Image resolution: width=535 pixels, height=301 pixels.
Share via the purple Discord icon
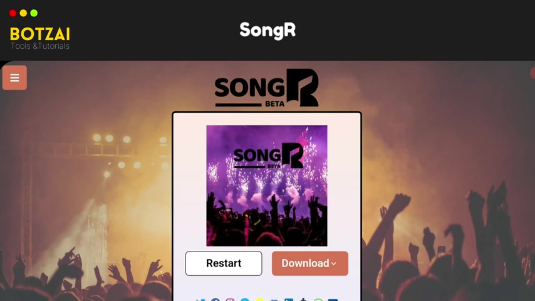click(274, 300)
